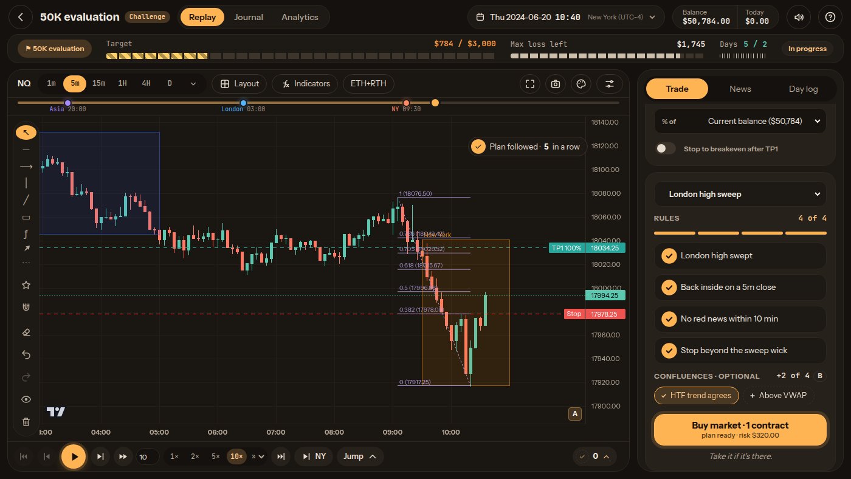Screen dimensions: 851x479
Task: Open the chart color theme palette
Action: (581, 84)
